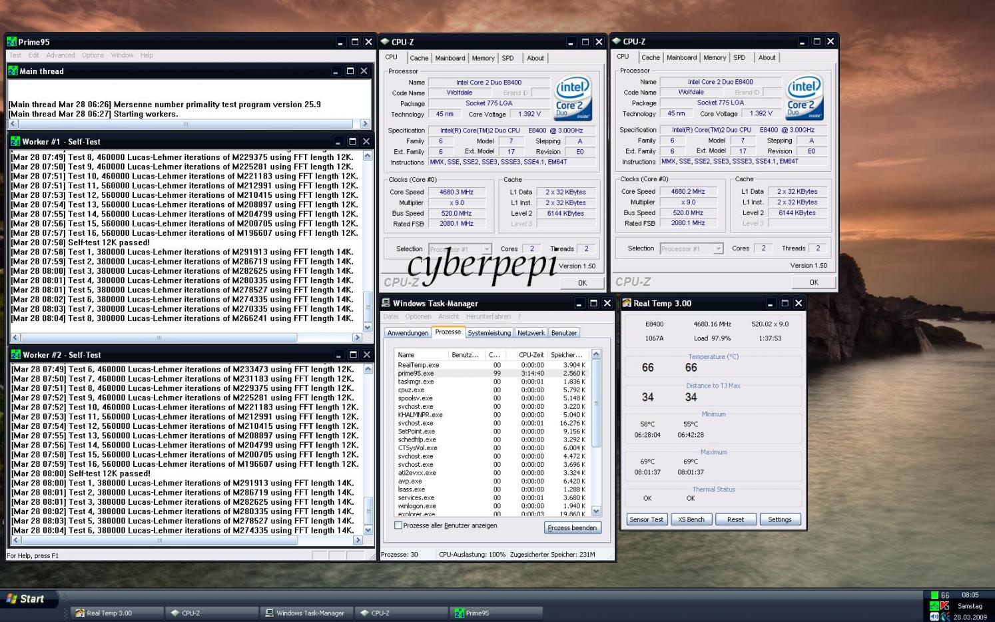The image size is (995, 622).
Task: Select taskmgr.exe process row
Action: point(492,382)
